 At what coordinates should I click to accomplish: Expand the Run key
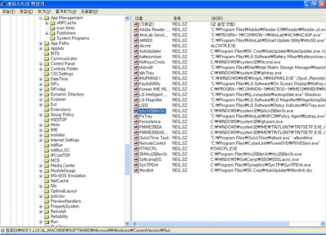point(41,222)
